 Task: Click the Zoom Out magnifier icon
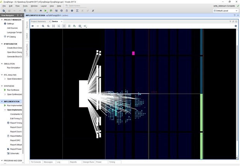tap(48, 26)
